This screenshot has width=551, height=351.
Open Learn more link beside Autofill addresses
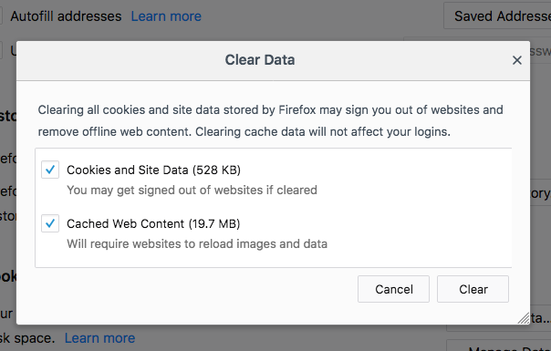point(166,16)
